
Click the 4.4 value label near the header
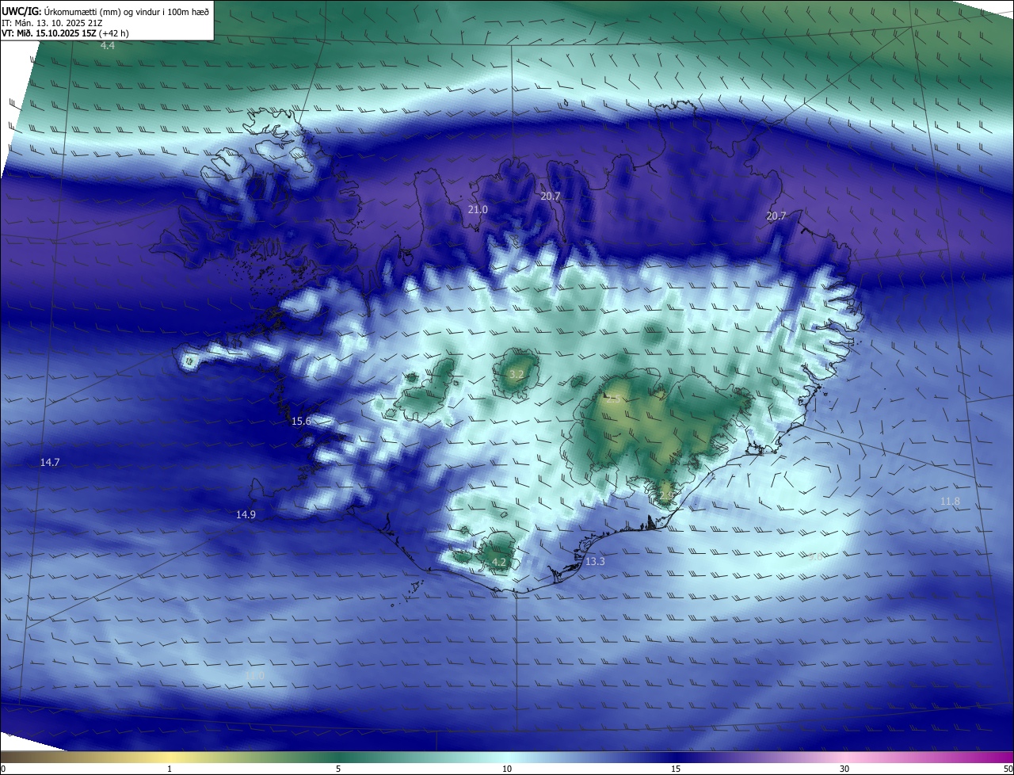[x=107, y=46]
